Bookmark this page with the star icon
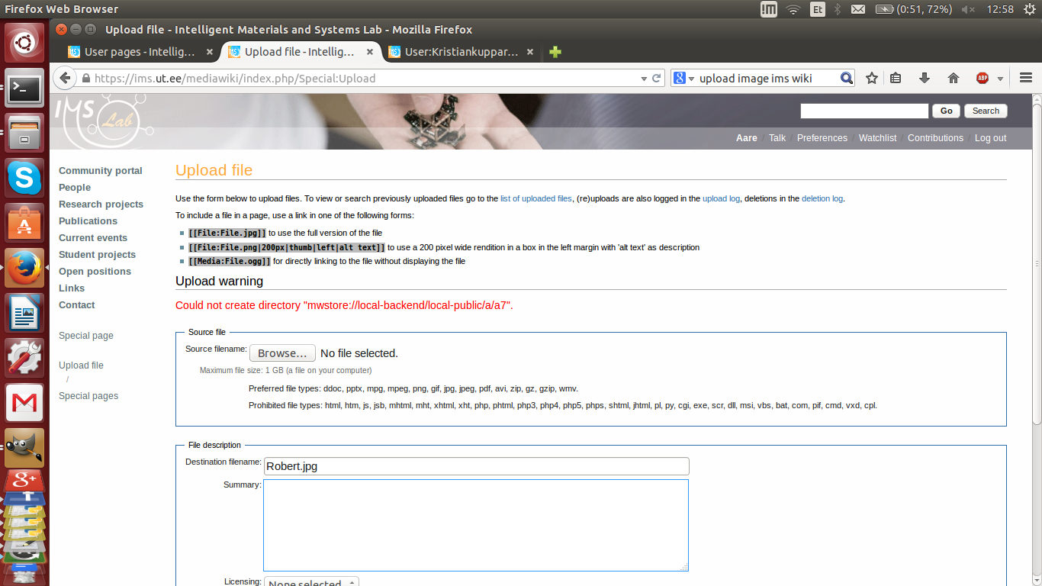 coord(872,78)
